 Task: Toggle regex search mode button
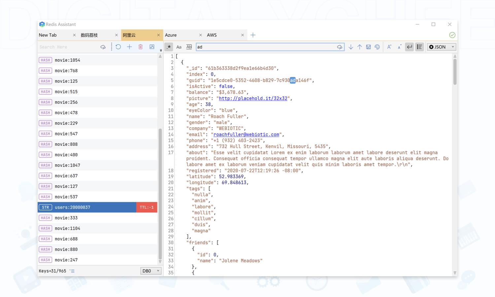(169, 47)
